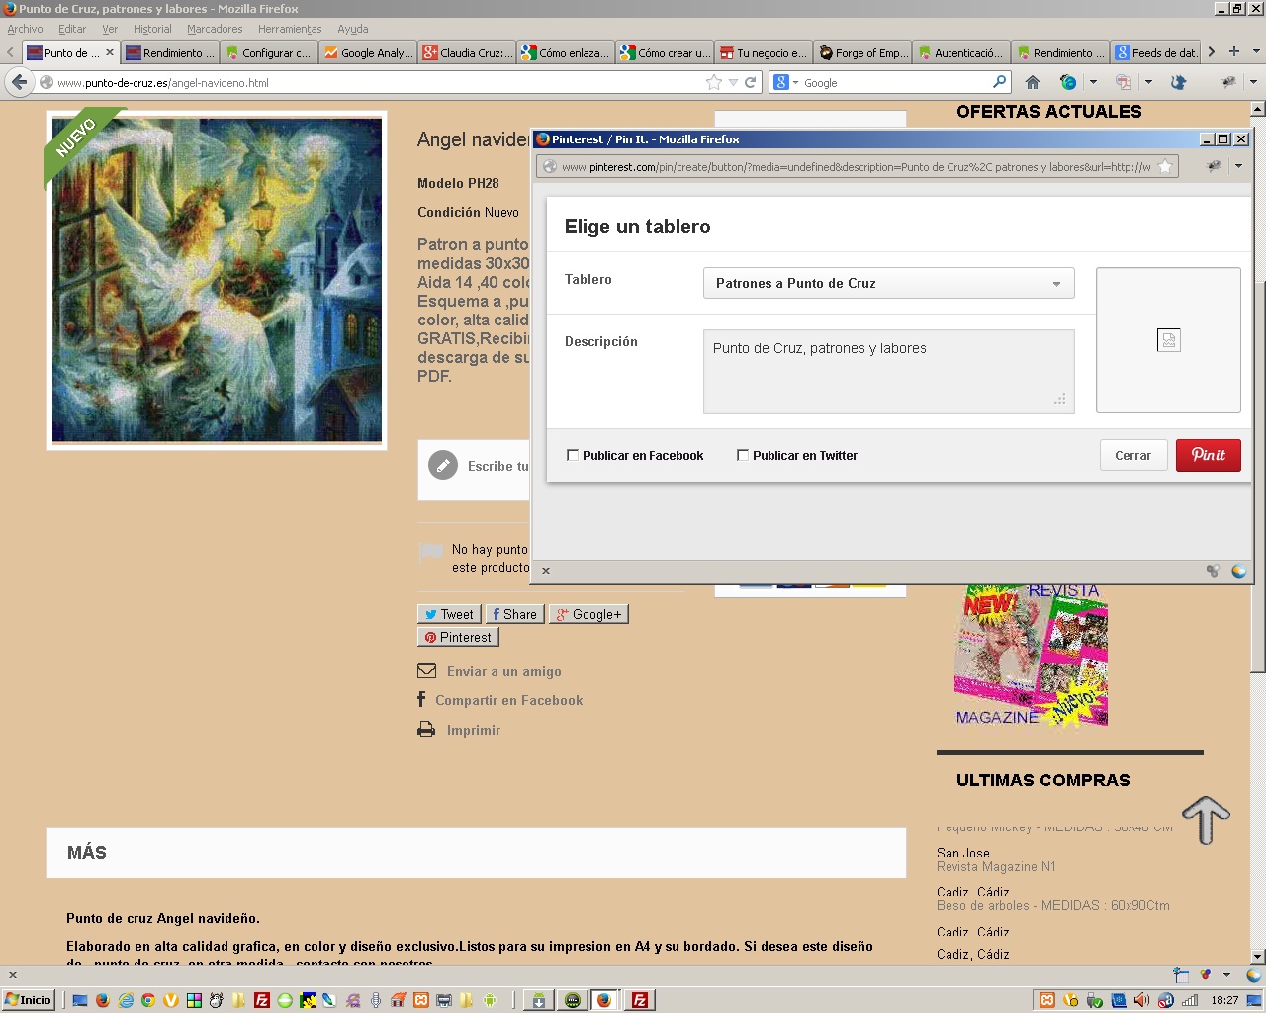Open the Historial menu
The width and height of the screenshot is (1266, 1013).
(x=152, y=29)
